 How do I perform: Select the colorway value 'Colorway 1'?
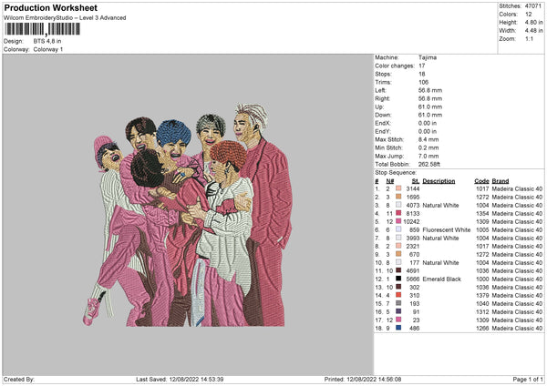pyautogui.click(x=48, y=49)
